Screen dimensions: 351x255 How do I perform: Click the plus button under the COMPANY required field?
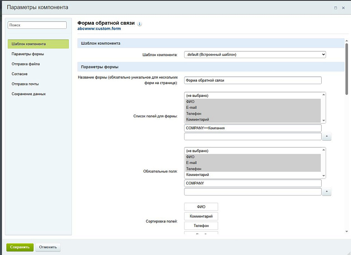coord(326,192)
